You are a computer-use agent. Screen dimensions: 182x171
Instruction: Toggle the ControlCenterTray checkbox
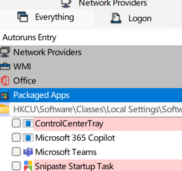coord(16,123)
